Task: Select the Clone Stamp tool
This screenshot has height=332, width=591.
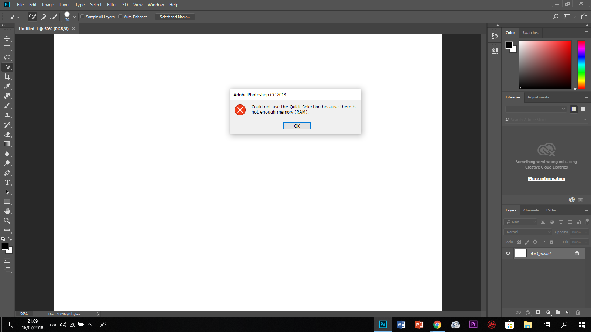Action: tap(7, 115)
